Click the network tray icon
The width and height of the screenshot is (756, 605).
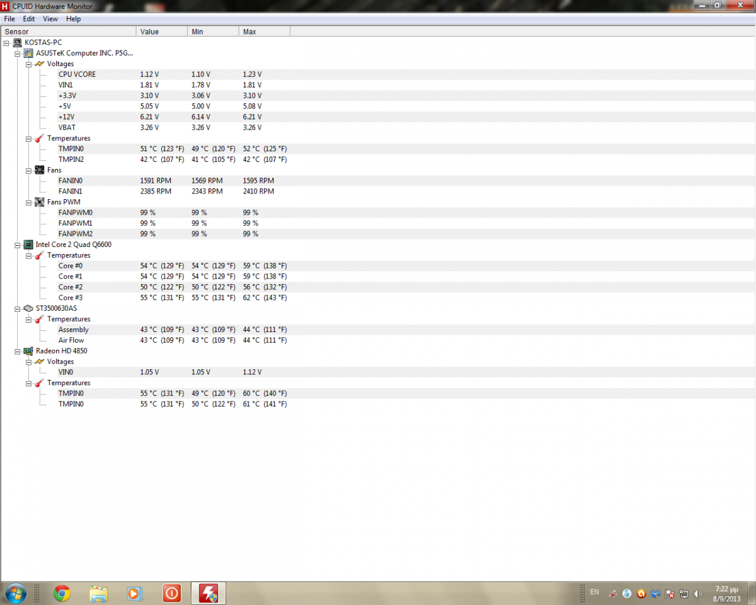click(x=684, y=594)
